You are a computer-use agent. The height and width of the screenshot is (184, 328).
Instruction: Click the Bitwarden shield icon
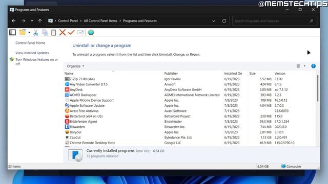pos(67,127)
